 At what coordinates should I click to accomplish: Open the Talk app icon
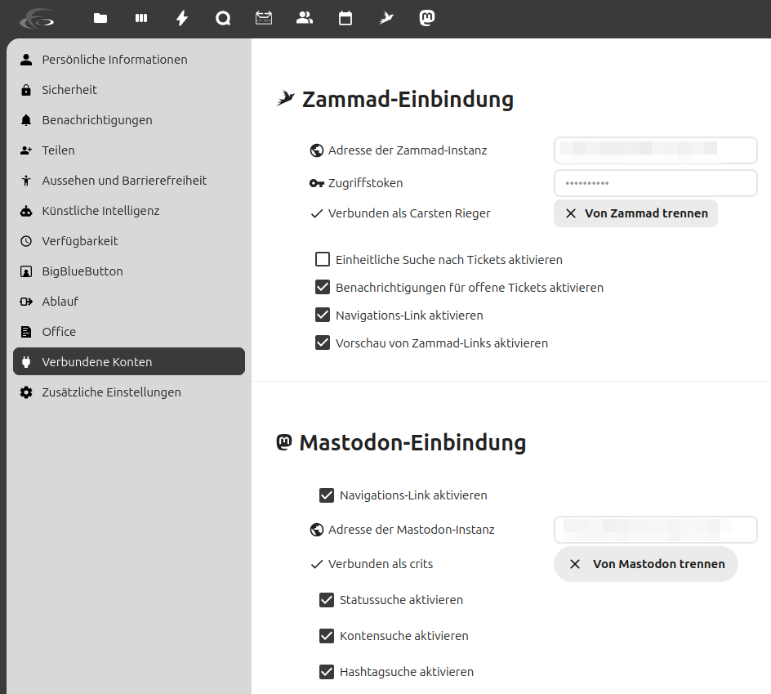click(223, 19)
